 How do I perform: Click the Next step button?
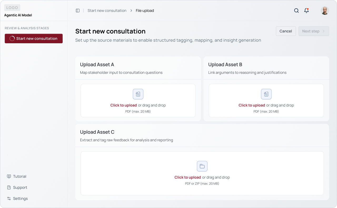314,31
